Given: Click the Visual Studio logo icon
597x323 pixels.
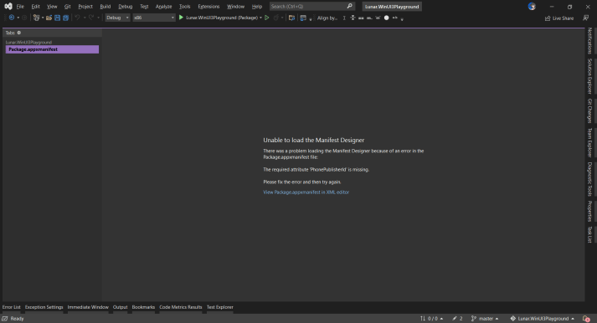Looking at the screenshot, I should (8, 7).
